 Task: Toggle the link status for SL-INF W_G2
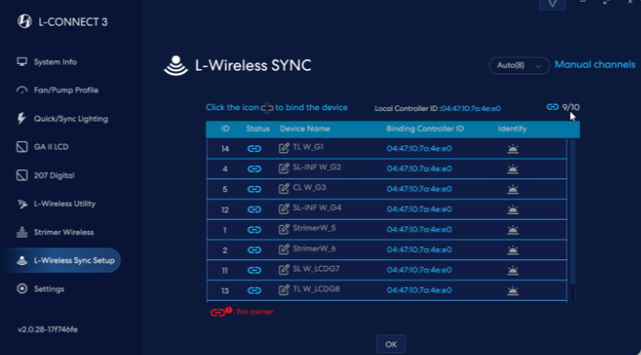[x=254, y=169]
